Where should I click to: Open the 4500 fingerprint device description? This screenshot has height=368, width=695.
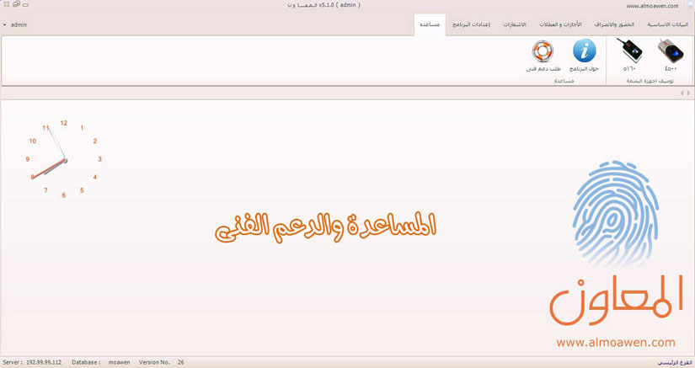click(x=671, y=55)
